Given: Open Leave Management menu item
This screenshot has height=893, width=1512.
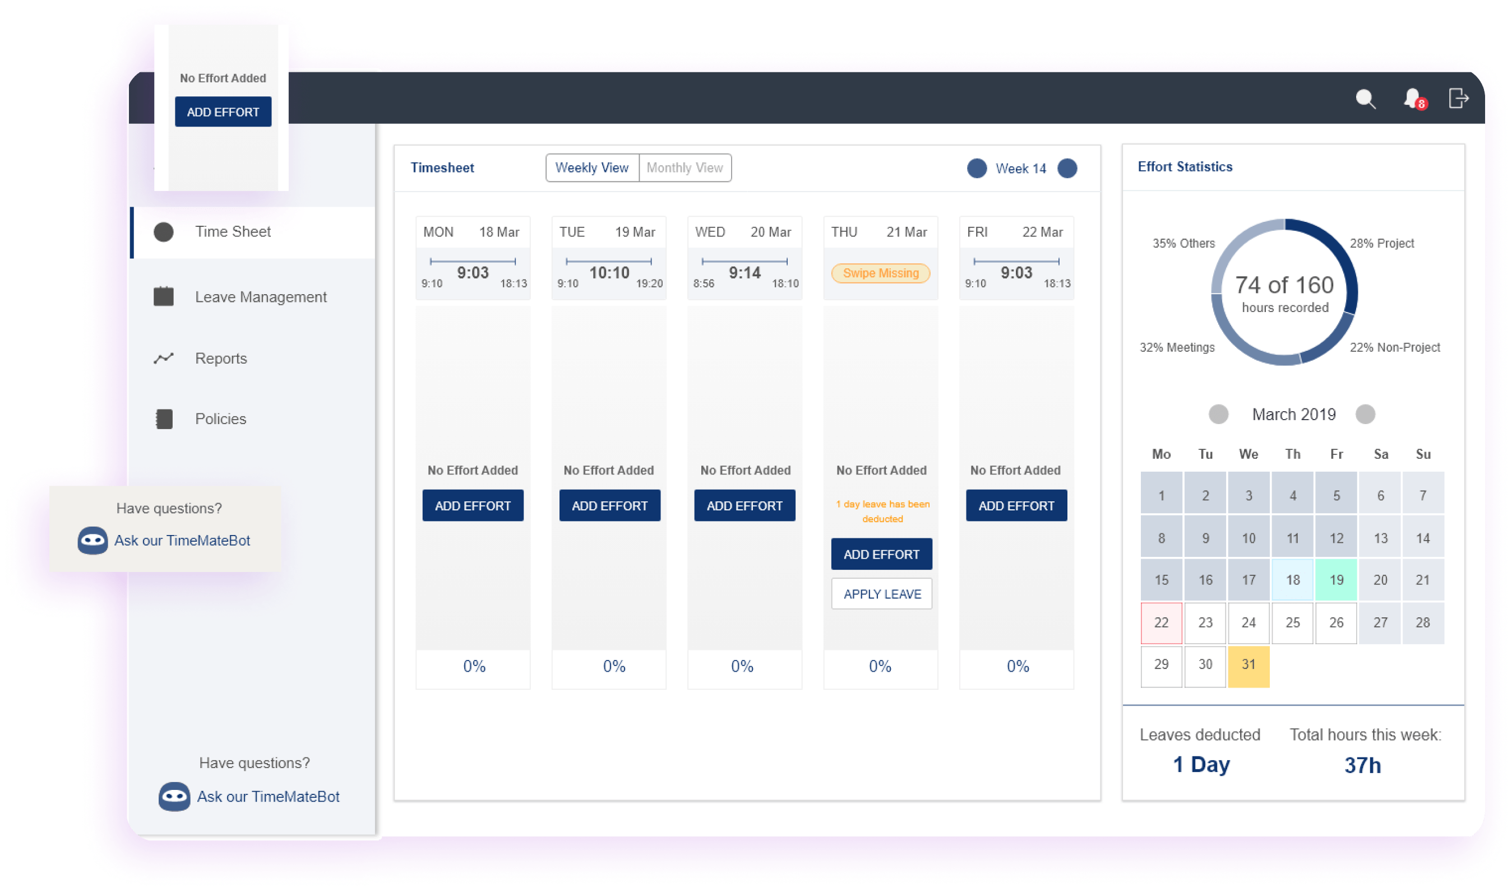Looking at the screenshot, I should click(x=260, y=297).
